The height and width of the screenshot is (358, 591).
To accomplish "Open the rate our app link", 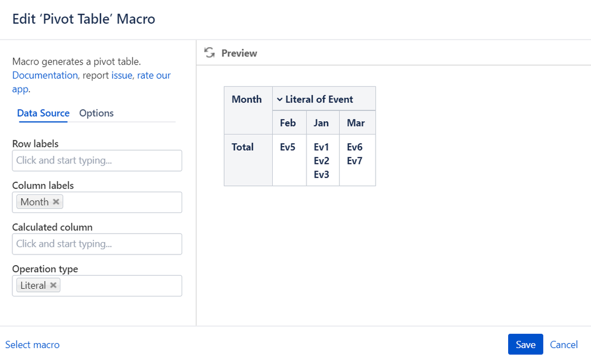I will pyautogui.click(x=154, y=75).
